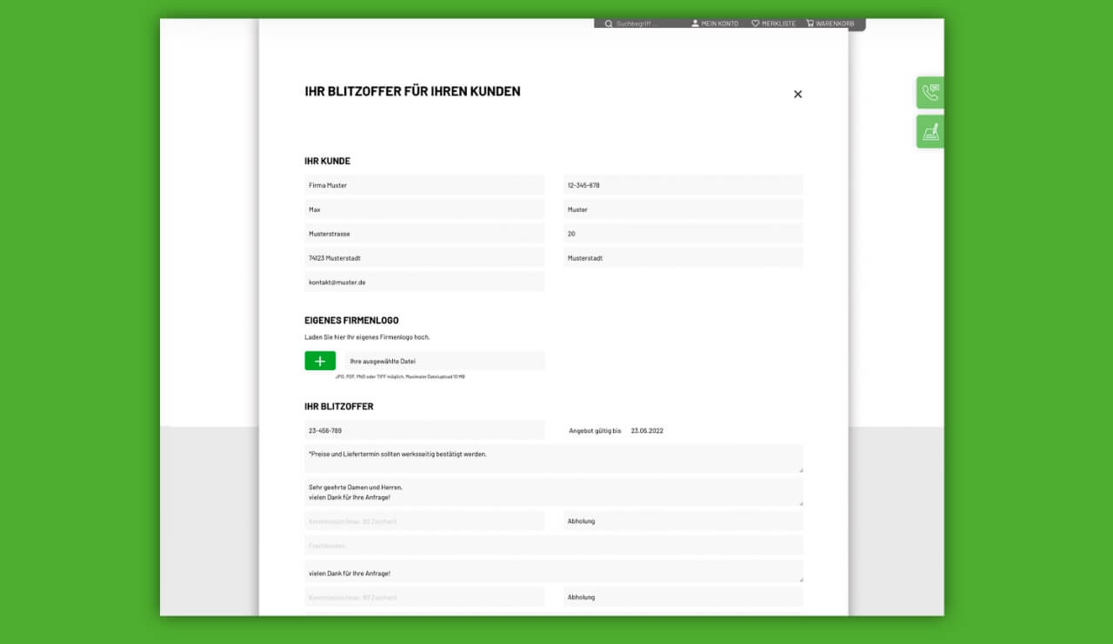Open the phone contact side widget
1113x644 pixels.
coord(930,93)
